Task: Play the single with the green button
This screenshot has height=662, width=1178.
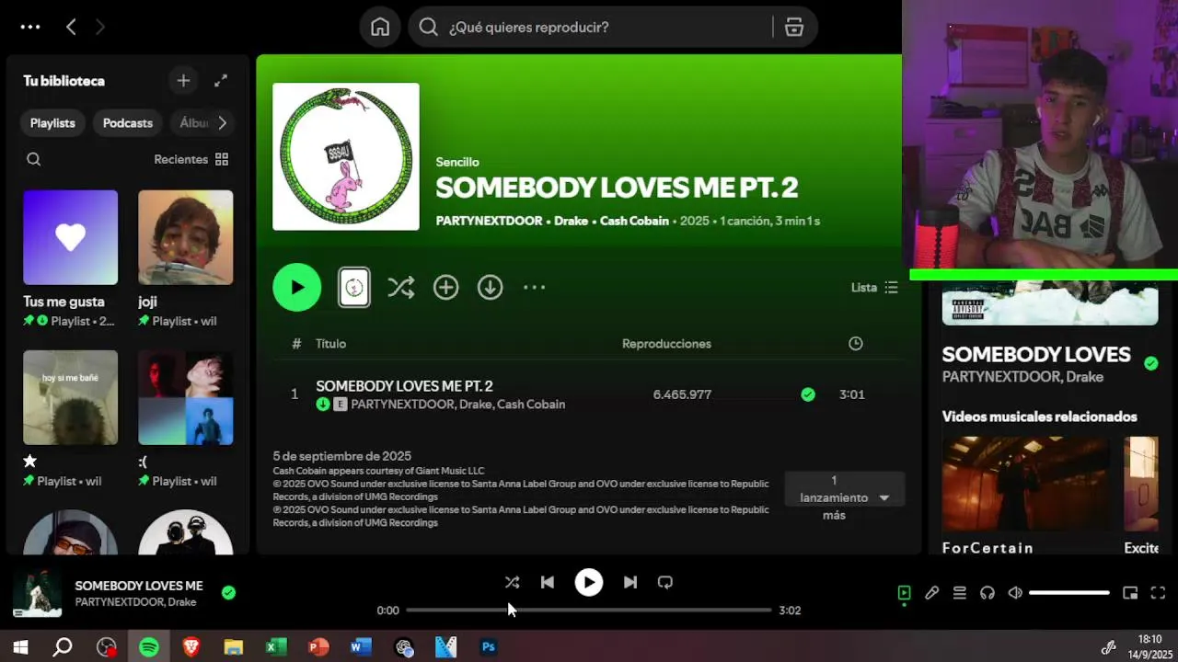Action: tap(297, 288)
